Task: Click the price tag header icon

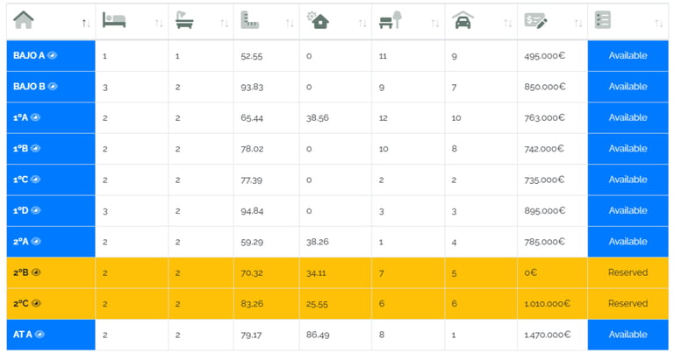Action: pyautogui.click(x=536, y=20)
